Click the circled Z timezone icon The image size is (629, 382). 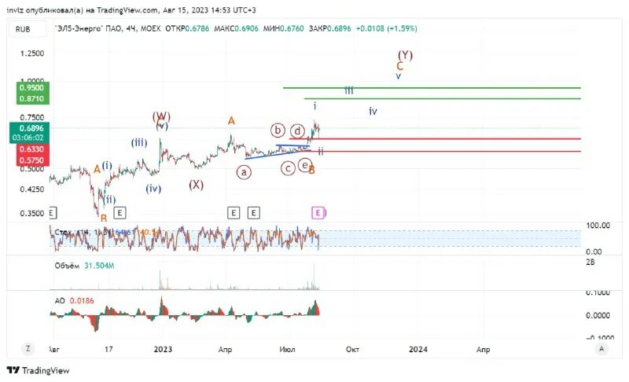[x=28, y=349]
